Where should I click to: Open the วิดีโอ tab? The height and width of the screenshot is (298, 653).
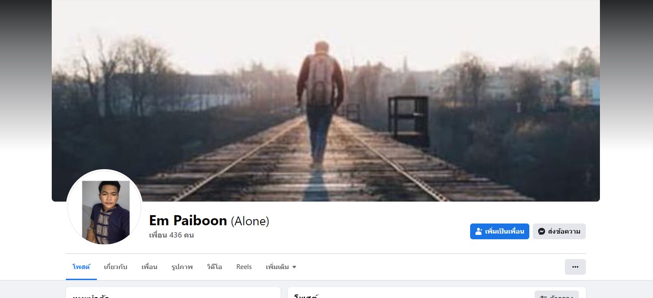tap(214, 267)
